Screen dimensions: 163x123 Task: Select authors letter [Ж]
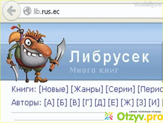coord(127,103)
